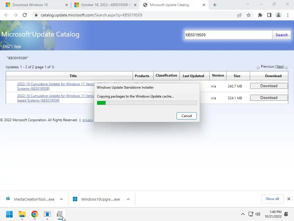The width and height of the screenshot is (294, 221).
Task: Share this page icon
Action: [x=239, y=15]
